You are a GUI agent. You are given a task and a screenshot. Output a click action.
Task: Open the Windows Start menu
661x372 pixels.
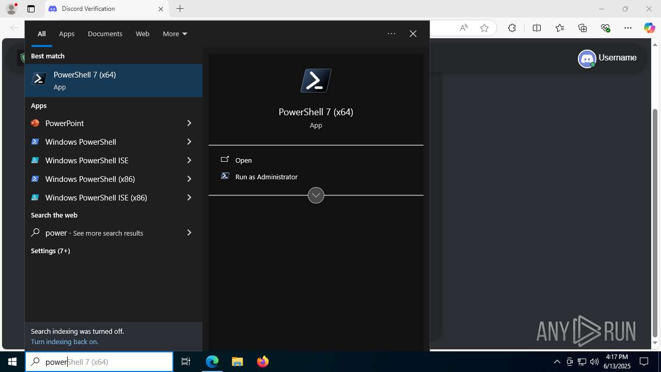[x=12, y=362]
